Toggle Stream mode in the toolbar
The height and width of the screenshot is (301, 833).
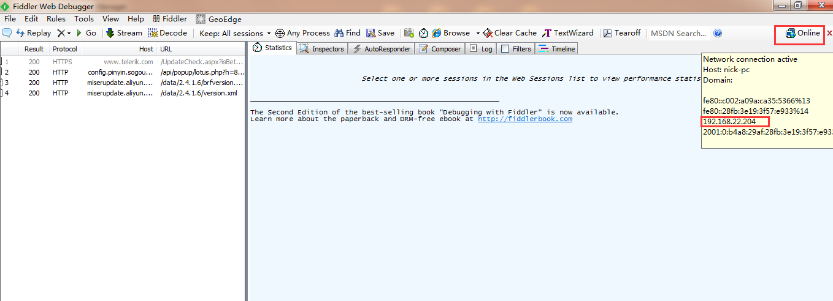124,33
